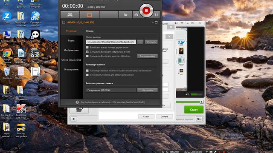This screenshot has height=153, width=273.
Task: Open the Обзор результатов tab
Action: (x=71, y=60)
